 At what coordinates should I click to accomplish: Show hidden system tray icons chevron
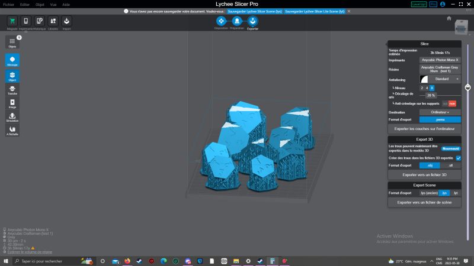431,261
